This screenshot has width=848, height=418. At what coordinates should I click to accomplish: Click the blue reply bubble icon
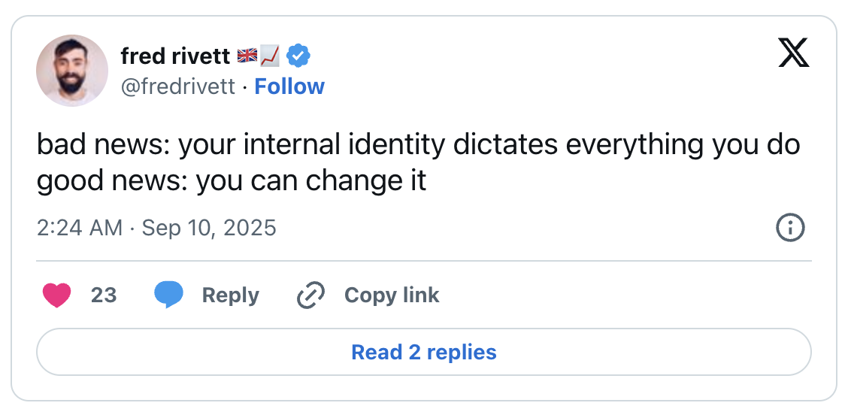click(168, 295)
